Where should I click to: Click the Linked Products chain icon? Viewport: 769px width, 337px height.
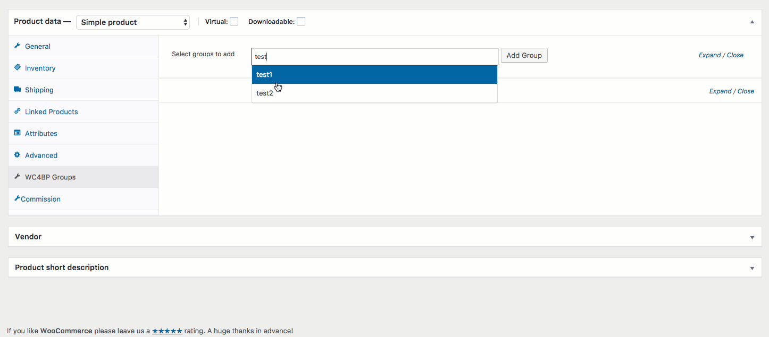[x=18, y=111]
